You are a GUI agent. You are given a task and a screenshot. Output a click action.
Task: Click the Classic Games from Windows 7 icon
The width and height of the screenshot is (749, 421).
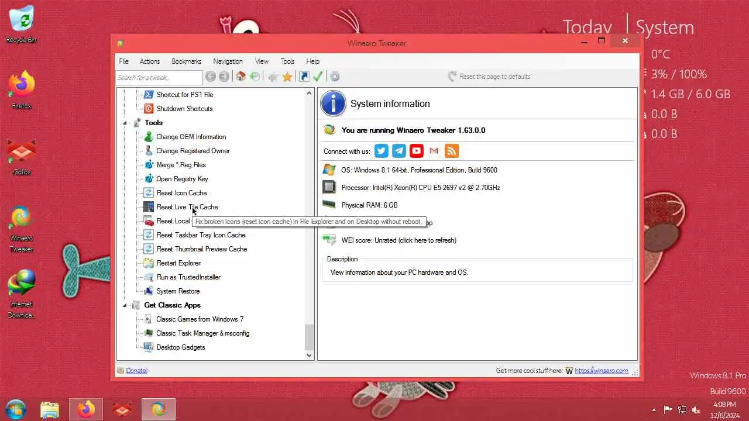click(x=149, y=319)
